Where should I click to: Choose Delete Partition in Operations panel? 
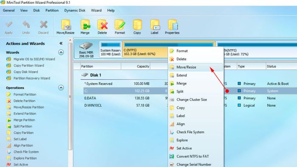(21, 101)
